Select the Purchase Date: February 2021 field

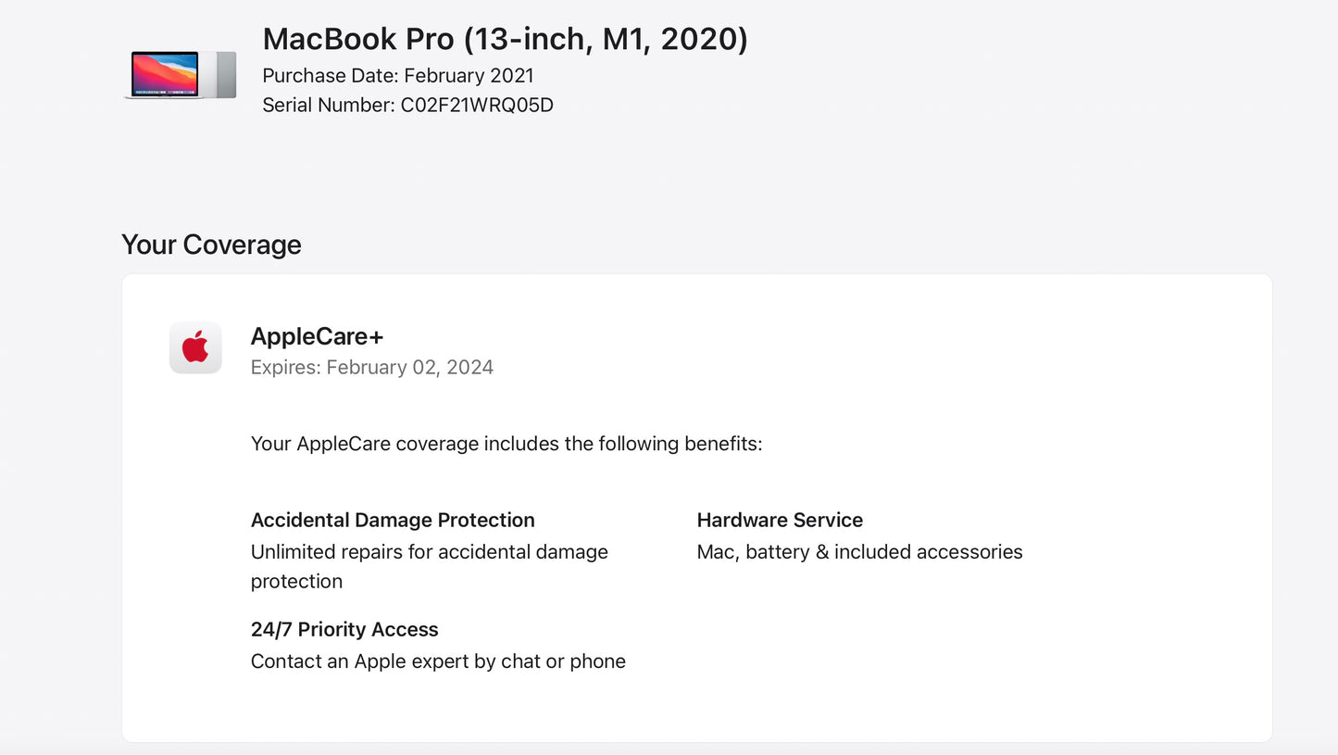point(397,75)
